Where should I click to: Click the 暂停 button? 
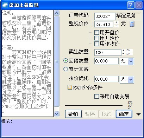tap(90, 114)
